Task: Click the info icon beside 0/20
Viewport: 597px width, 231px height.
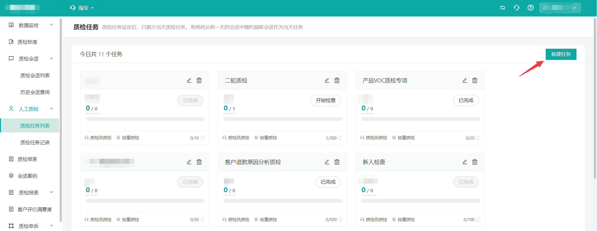Action: (478, 138)
